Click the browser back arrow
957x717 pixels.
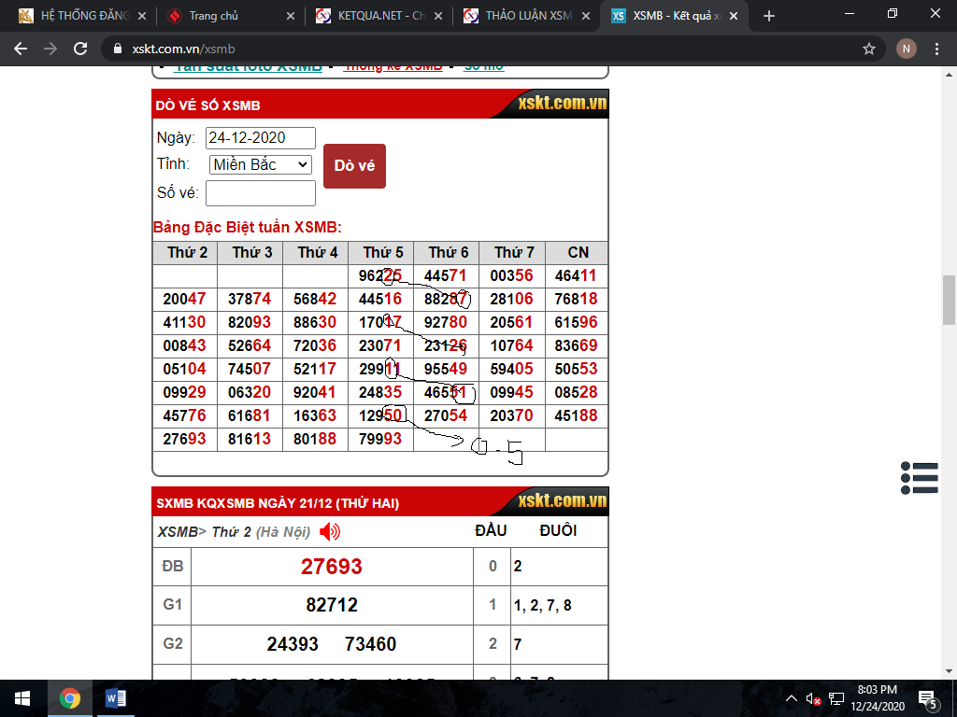21,49
